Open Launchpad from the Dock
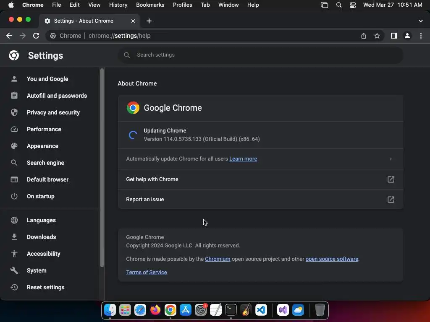The height and width of the screenshot is (322, 430). pyautogui.click(x=125, y=310)
